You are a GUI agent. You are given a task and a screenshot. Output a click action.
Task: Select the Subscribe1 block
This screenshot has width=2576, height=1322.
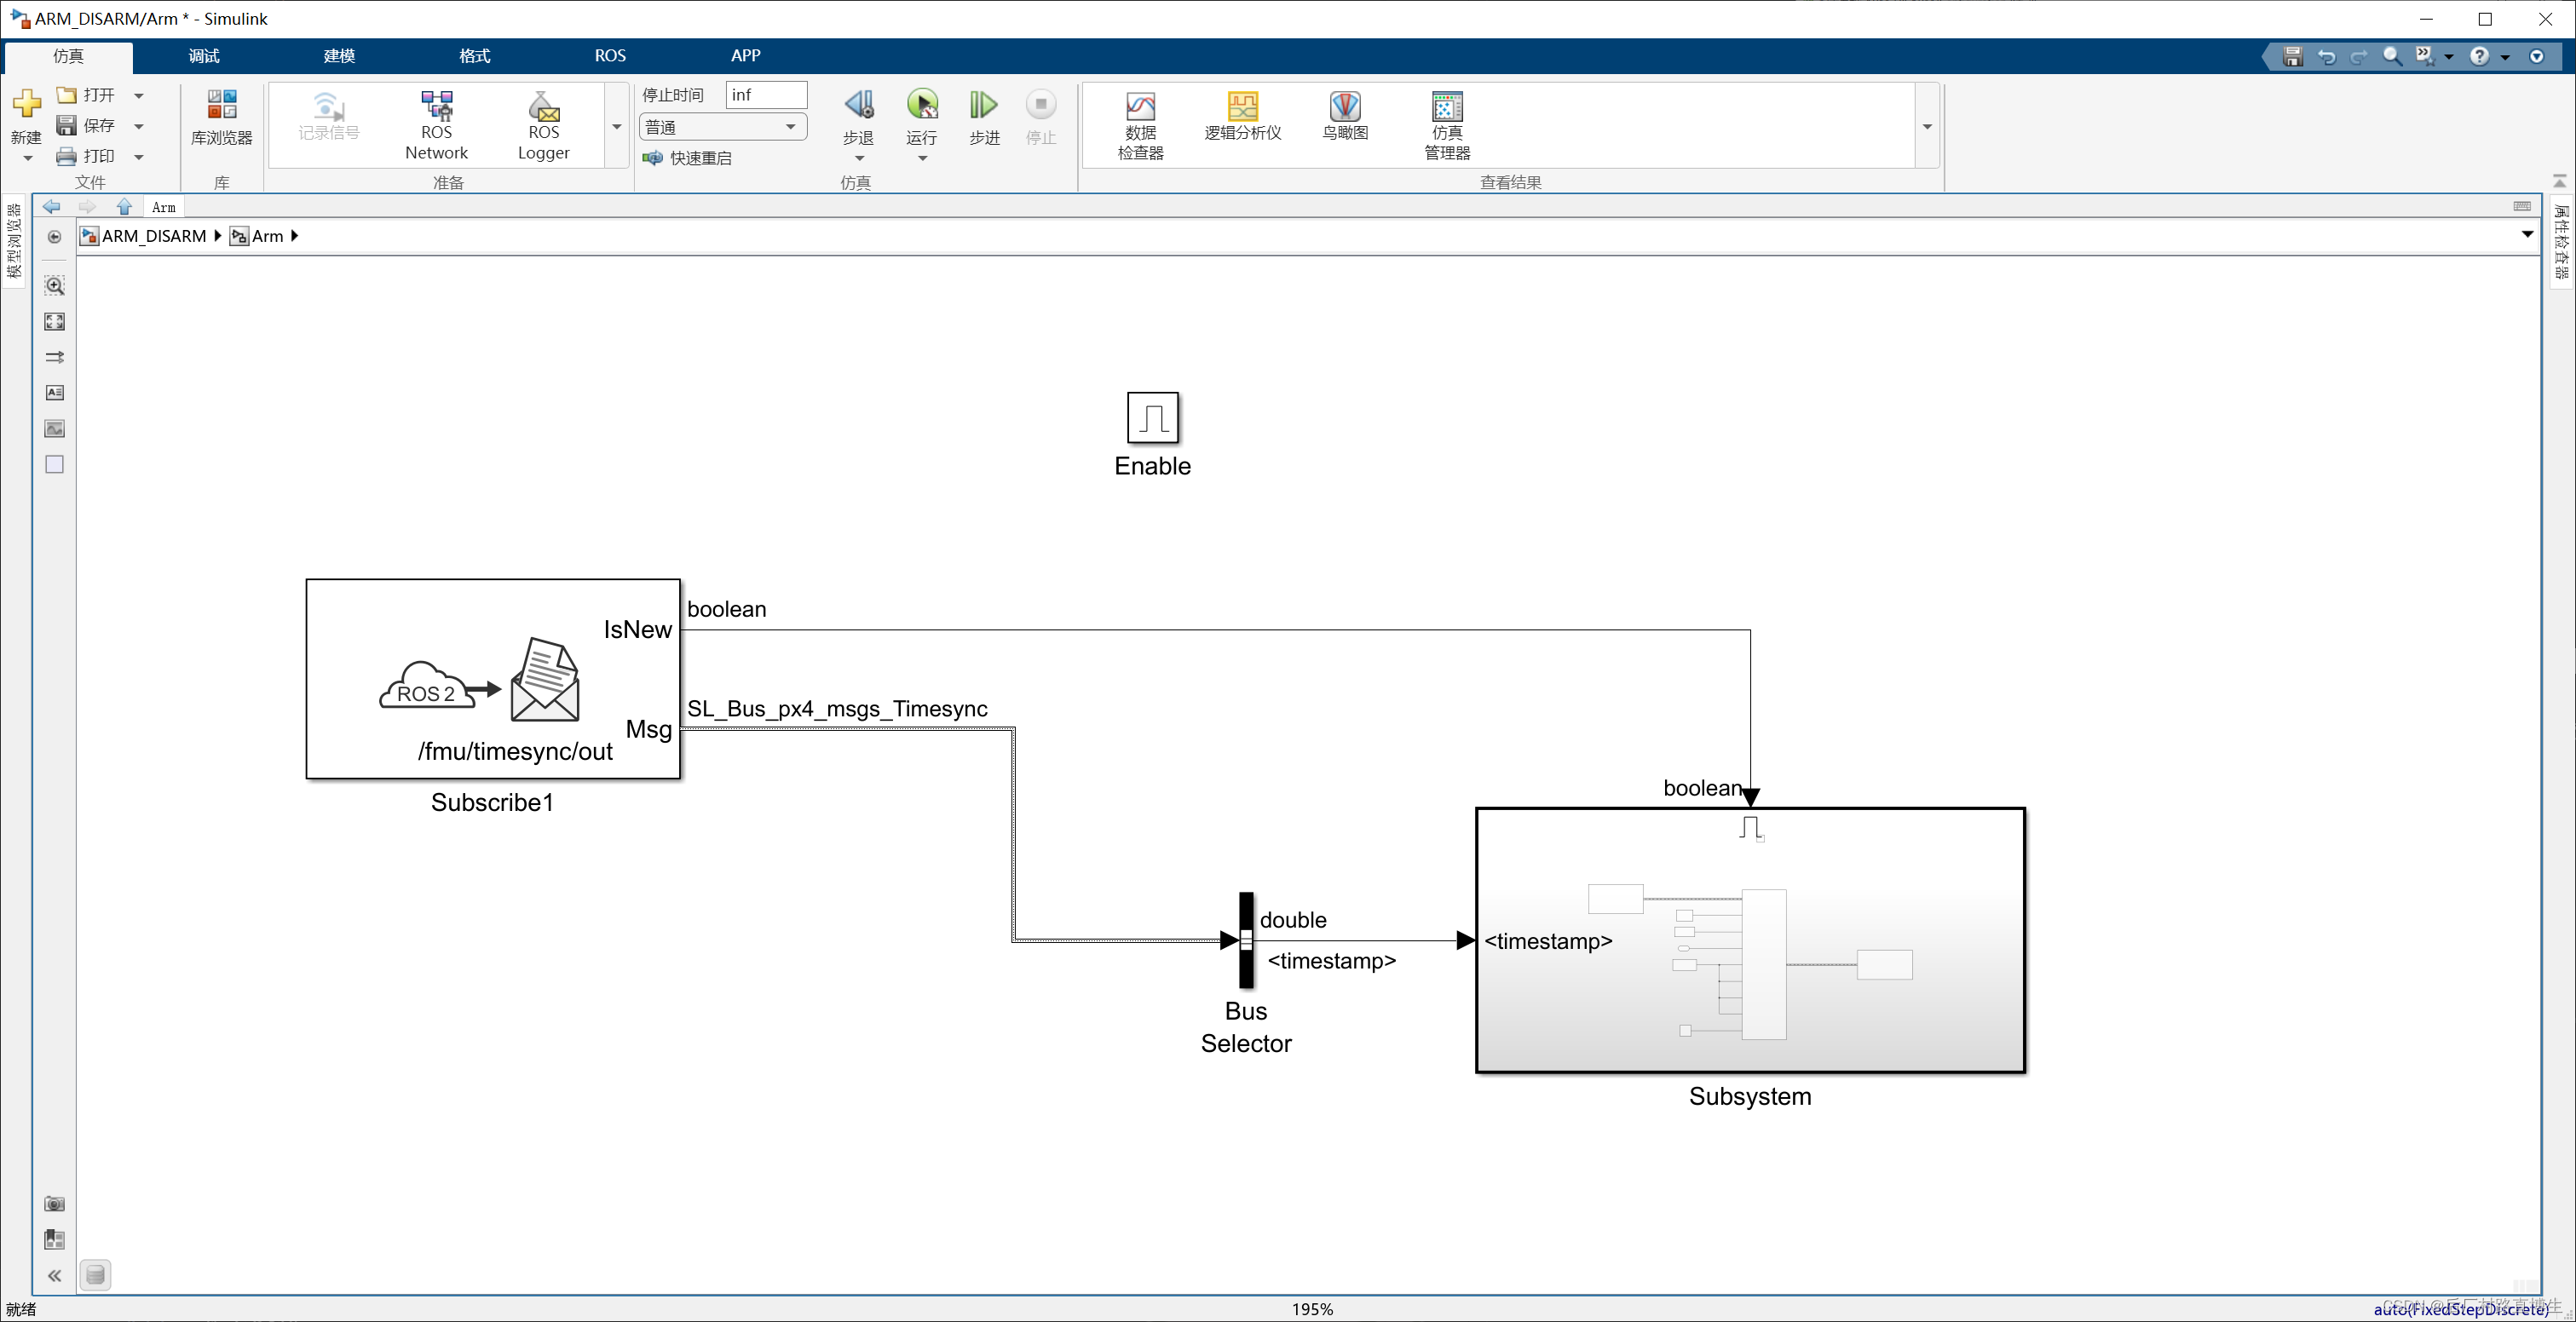pos(493,679)
